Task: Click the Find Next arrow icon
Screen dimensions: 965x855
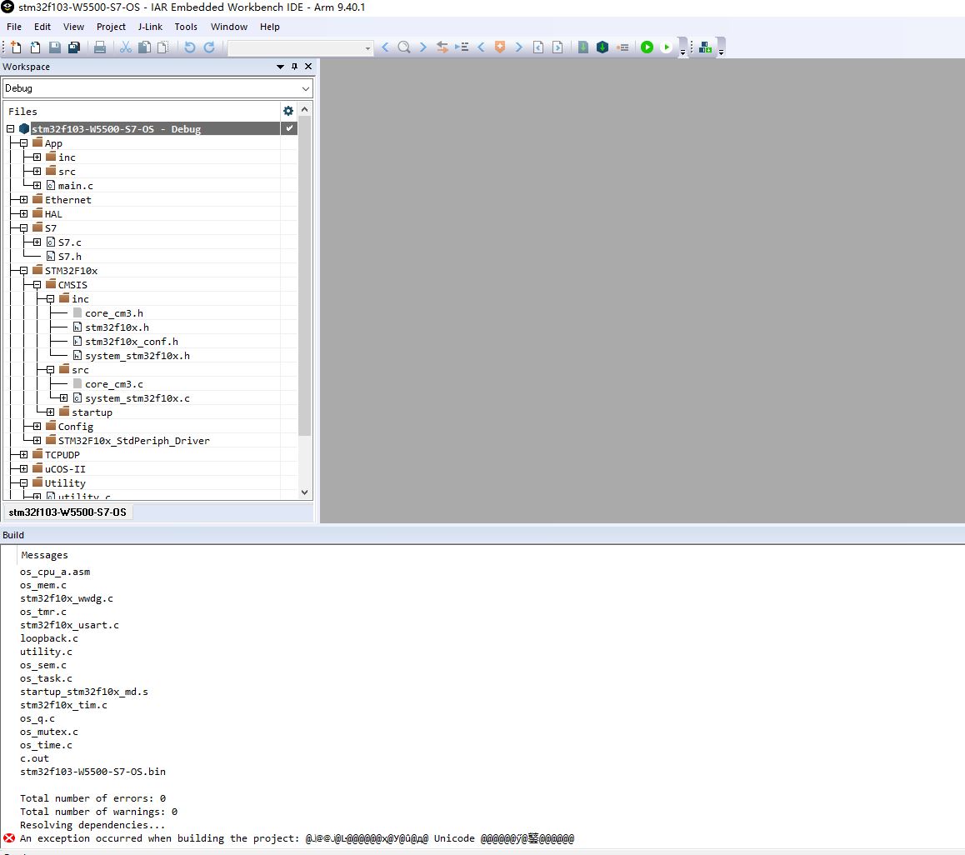Action: [422, 47]
